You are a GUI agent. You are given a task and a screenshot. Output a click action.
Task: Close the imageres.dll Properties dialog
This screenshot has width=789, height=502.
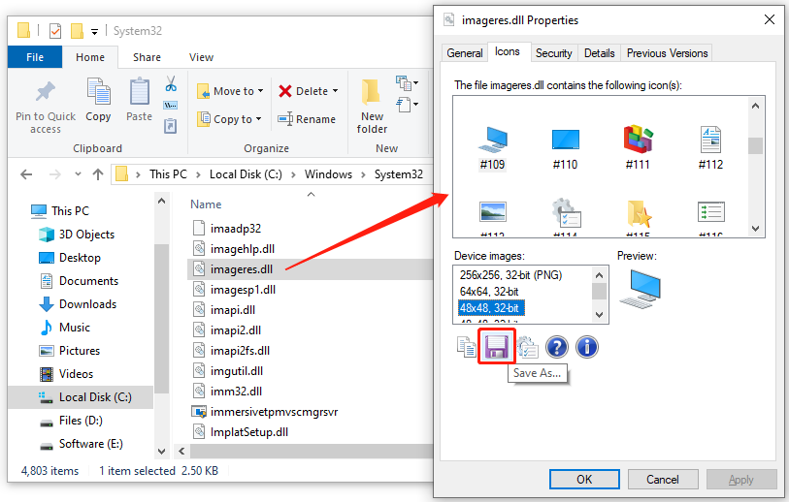coord(770,19)
